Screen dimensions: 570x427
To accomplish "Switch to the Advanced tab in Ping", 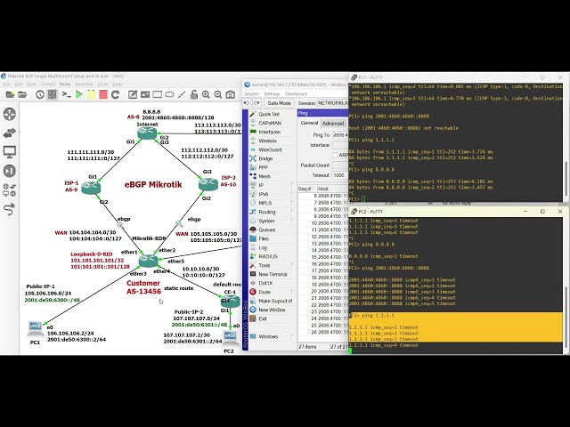I will (x=333, y=124).
